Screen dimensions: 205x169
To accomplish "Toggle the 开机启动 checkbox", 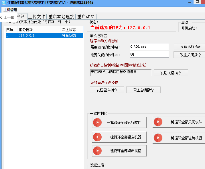I will click(x=204, y=28).
